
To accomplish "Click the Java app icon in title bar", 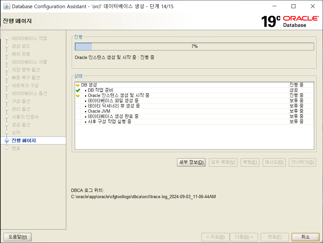I will tap(7, 6).
